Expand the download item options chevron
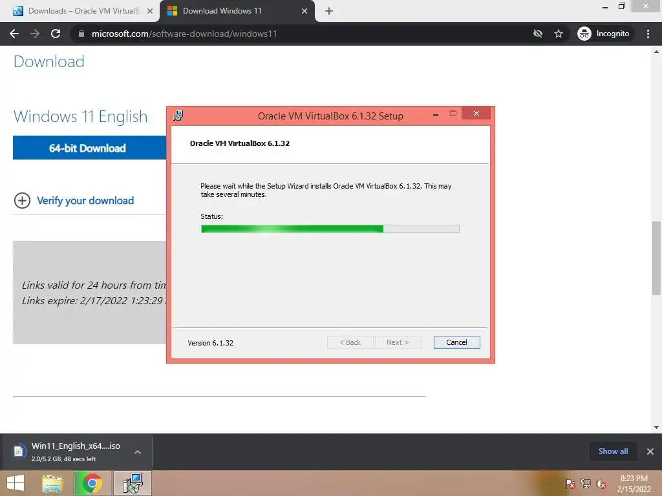Viewport: 662px width, 496px height. pyautogui.click(x=138, y=451)
